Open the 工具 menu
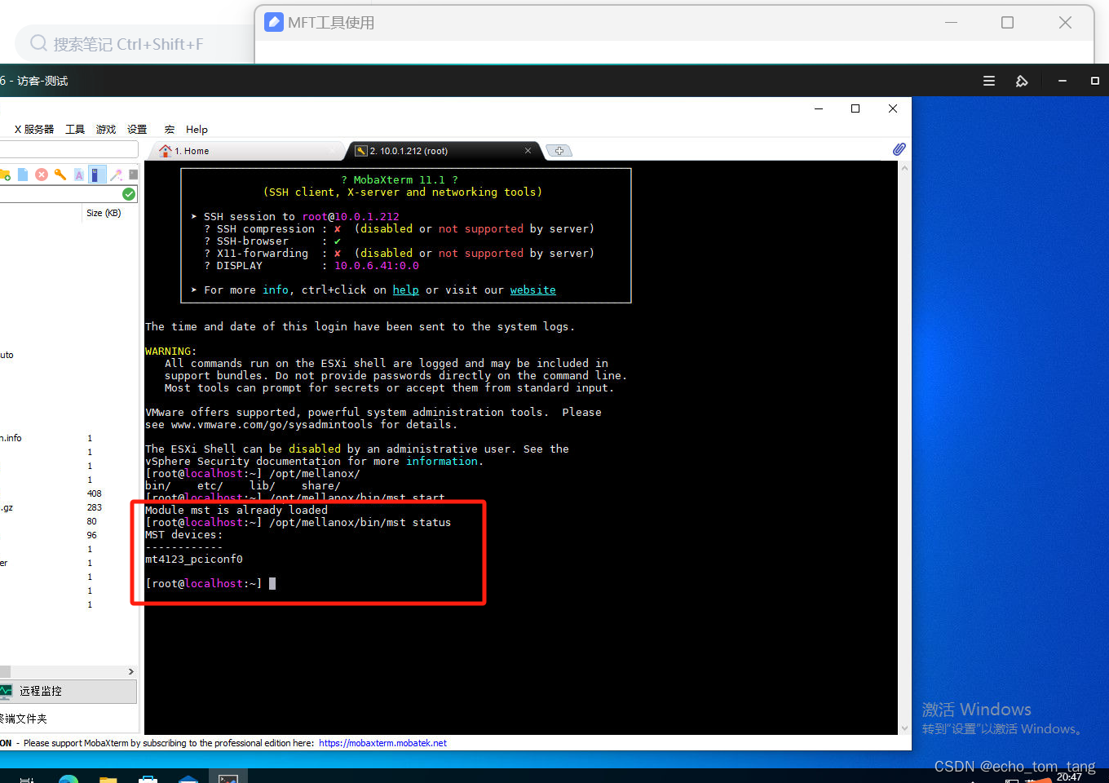Screen dimensions: 1109x783 (x=75, y=130)
